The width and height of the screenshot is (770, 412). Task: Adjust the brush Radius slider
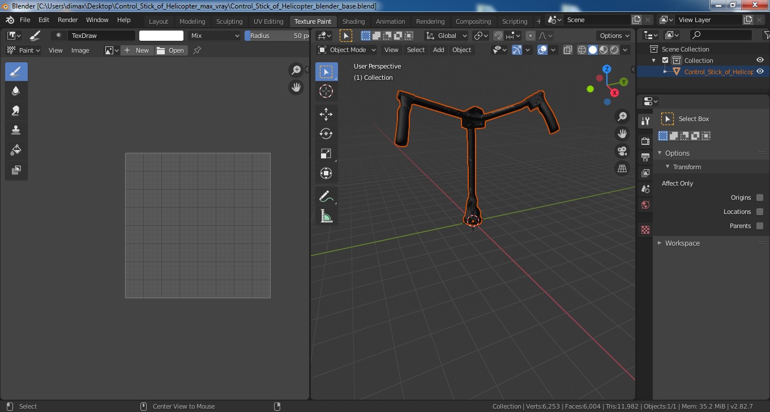point(277,36)
